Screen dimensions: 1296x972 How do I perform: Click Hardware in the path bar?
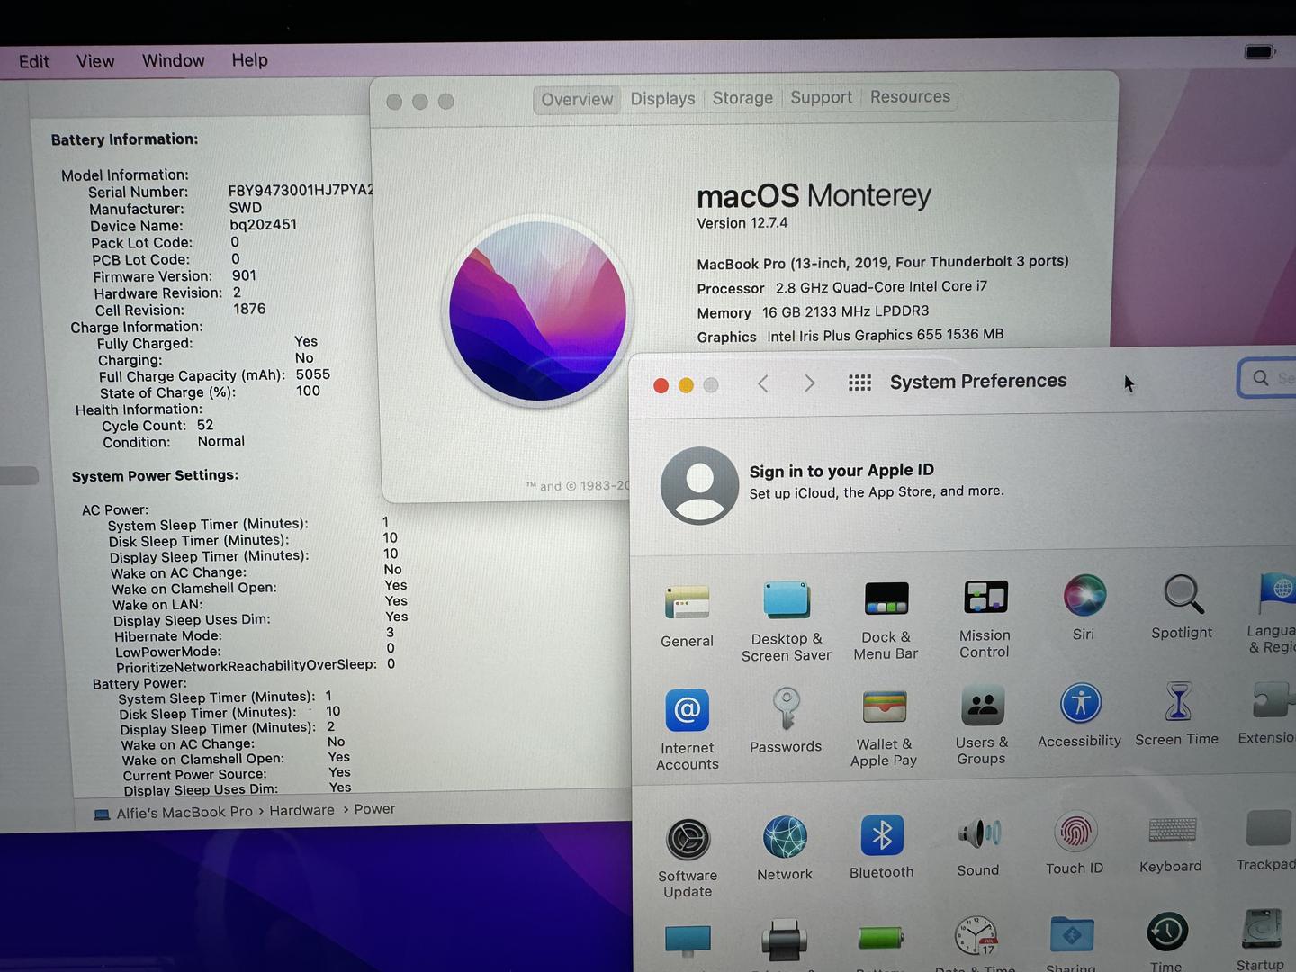point(301,811)
